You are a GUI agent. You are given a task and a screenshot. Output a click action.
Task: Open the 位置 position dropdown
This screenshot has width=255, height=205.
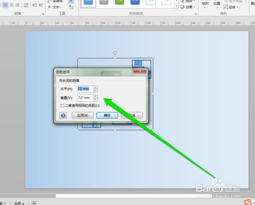click(x=217, y=5)
